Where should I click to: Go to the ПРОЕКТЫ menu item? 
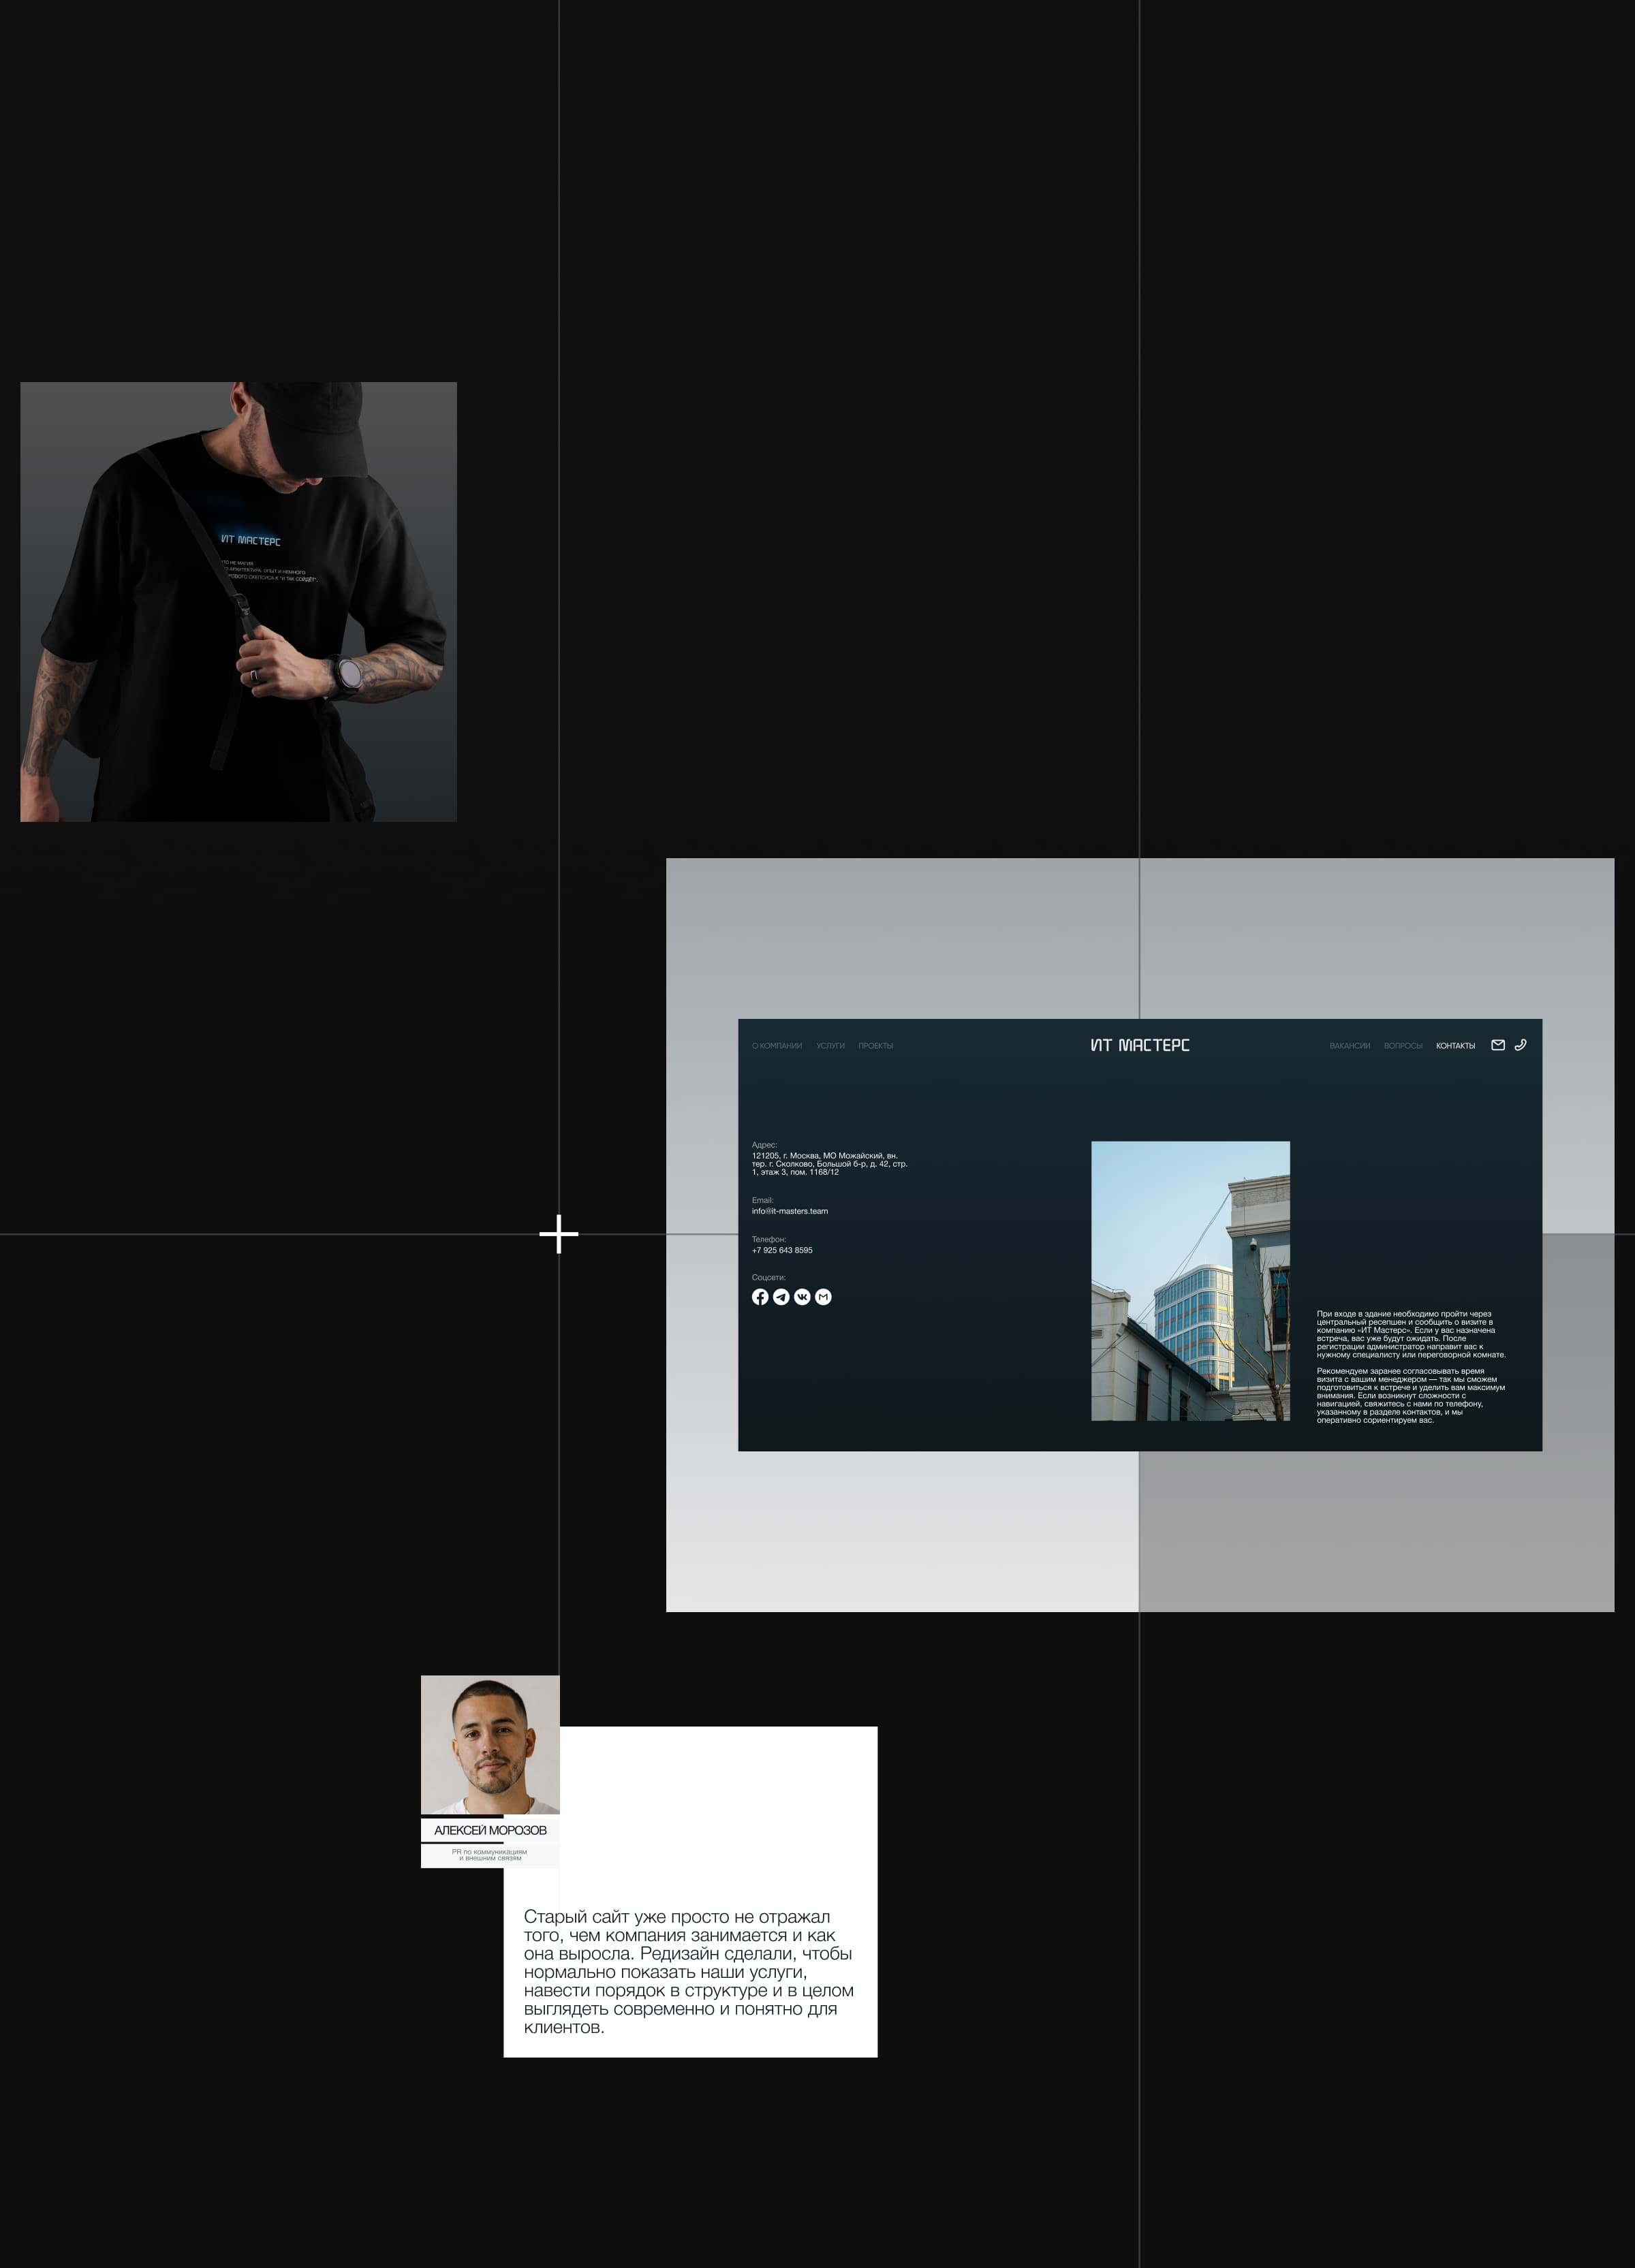pyautogui.click(x=875, y=1046)
